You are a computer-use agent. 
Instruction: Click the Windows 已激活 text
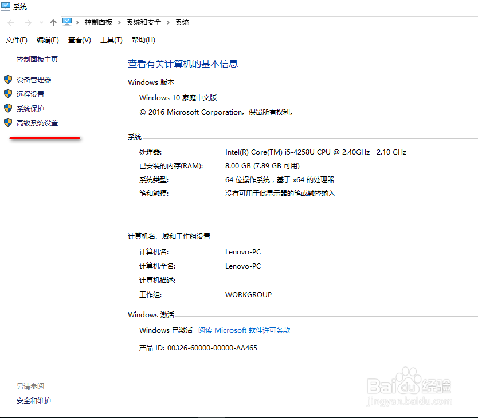point(166,330)
